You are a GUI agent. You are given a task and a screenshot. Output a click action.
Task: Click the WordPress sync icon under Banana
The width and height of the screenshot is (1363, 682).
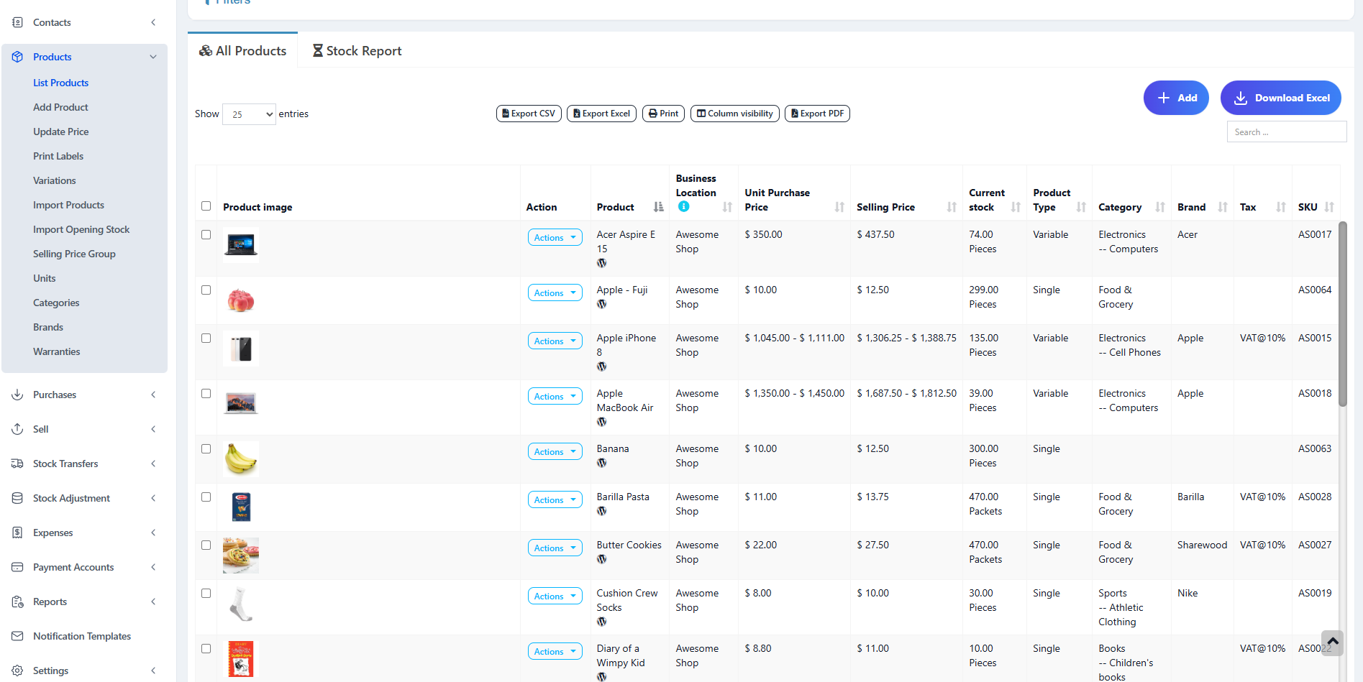tap(601, 464)
